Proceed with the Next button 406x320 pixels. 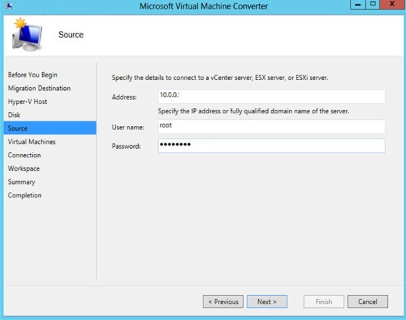267,301
